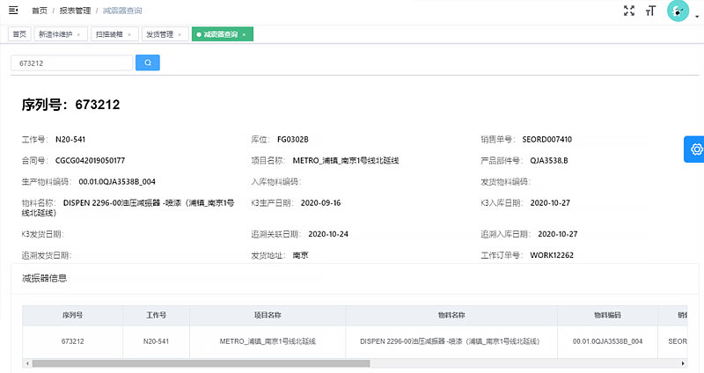
Task: Open the blue settings gear panel
Action: [x=695, y=150]
